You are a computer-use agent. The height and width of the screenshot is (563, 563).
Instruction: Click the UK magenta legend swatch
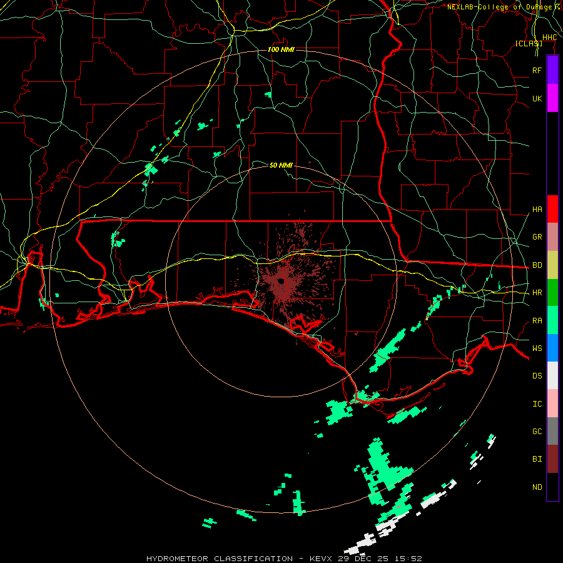[552, 98]
